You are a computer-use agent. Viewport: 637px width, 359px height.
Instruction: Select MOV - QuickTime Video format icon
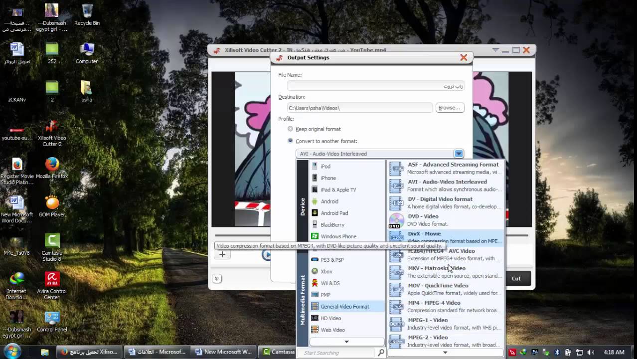click(x=396, y=289)
